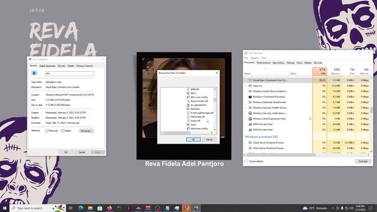Click fusion.dll file icon in Browse dialog

(188, 121)
